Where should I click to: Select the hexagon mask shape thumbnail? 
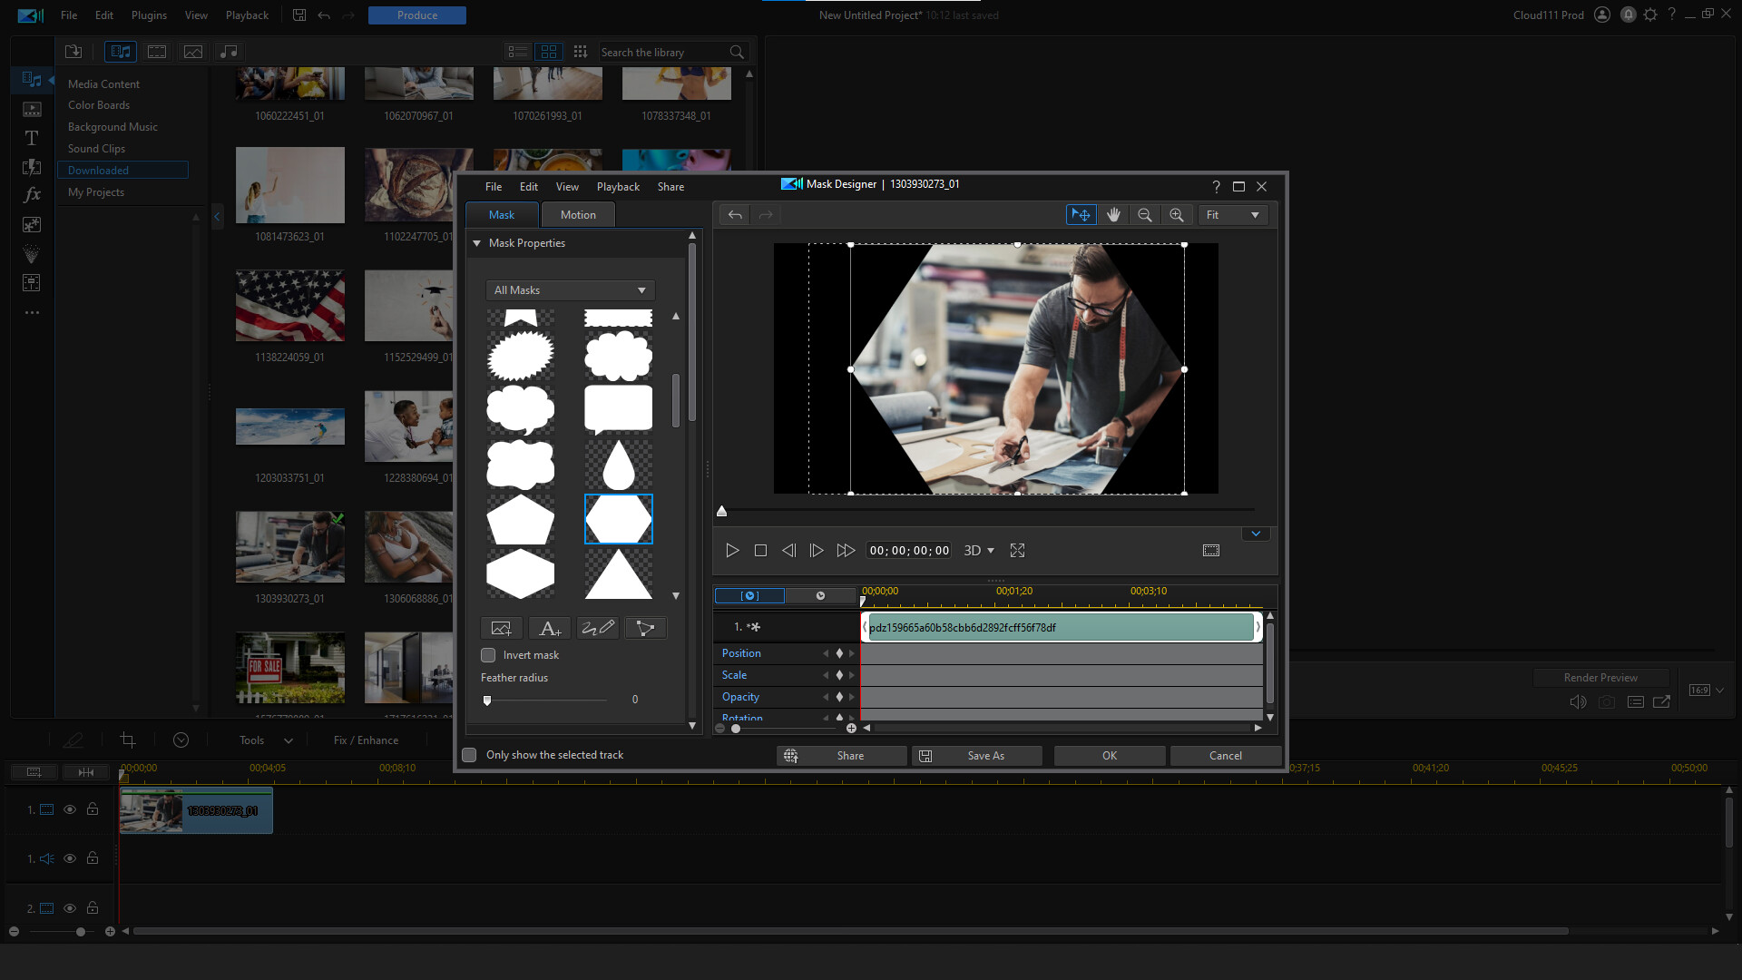click(x=520, y=573)
